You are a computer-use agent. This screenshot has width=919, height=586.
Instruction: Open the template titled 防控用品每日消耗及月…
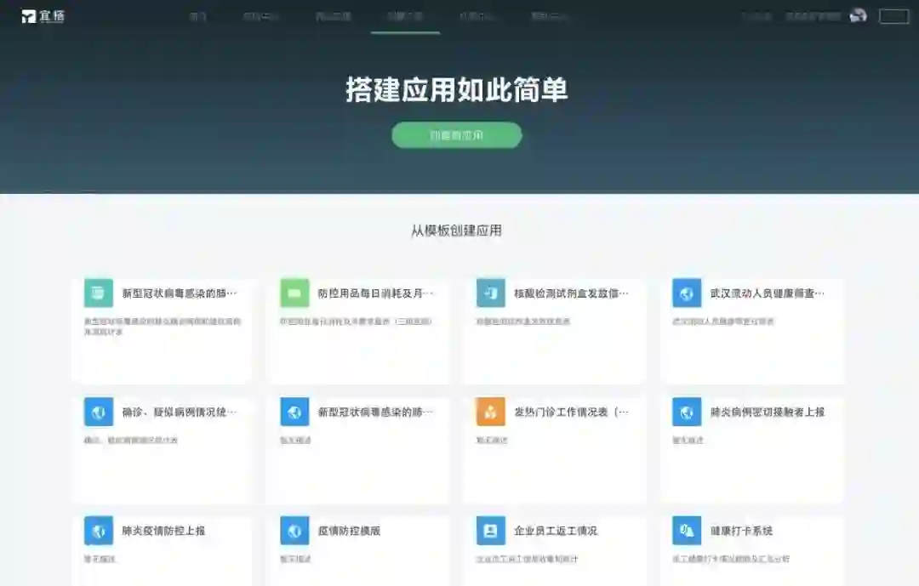coord(376,293)
